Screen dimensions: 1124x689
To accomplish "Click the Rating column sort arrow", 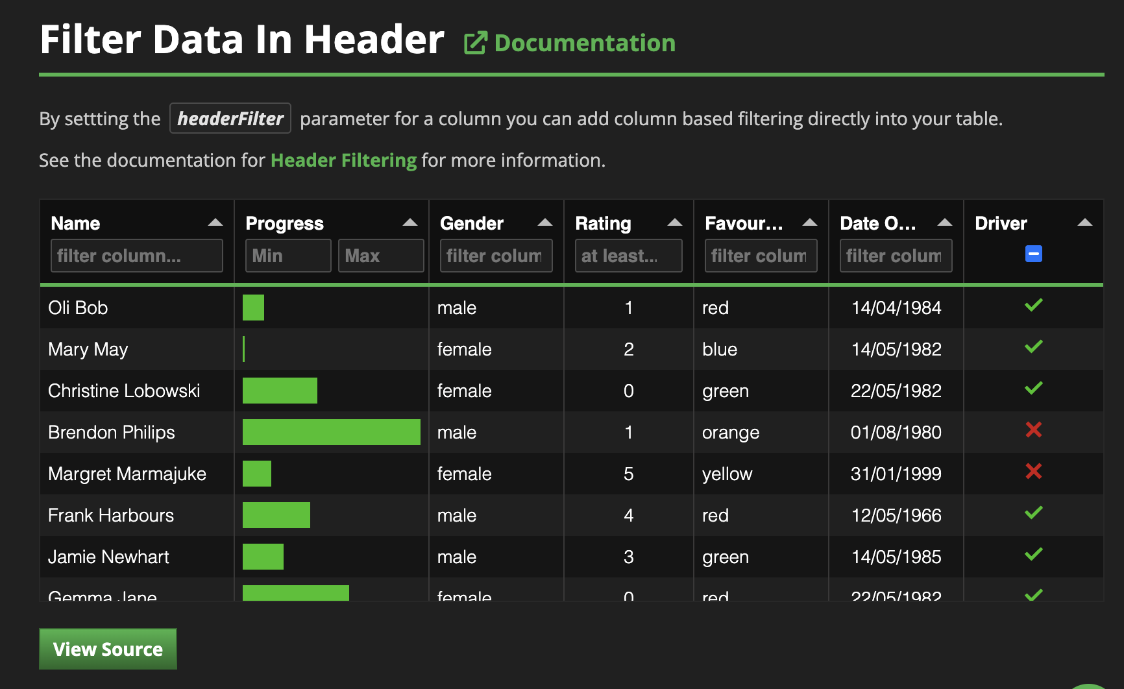I will [674, 223].
